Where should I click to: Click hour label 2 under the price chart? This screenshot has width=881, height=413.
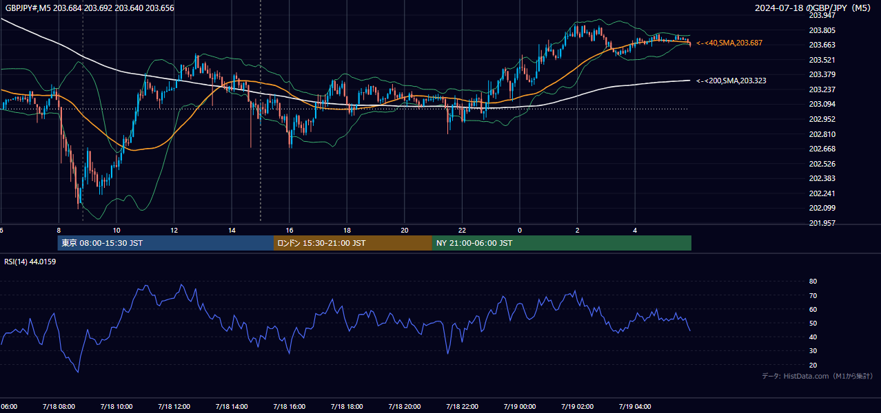point(578,230)
